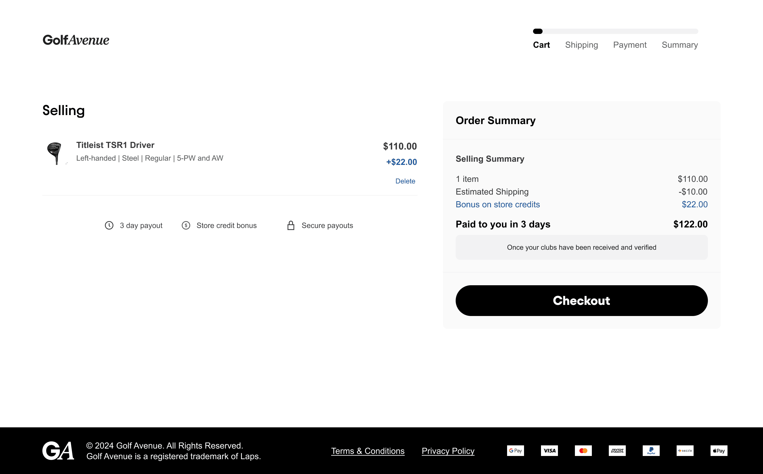Click the dollar coin store credit icon

coord(186,225)
